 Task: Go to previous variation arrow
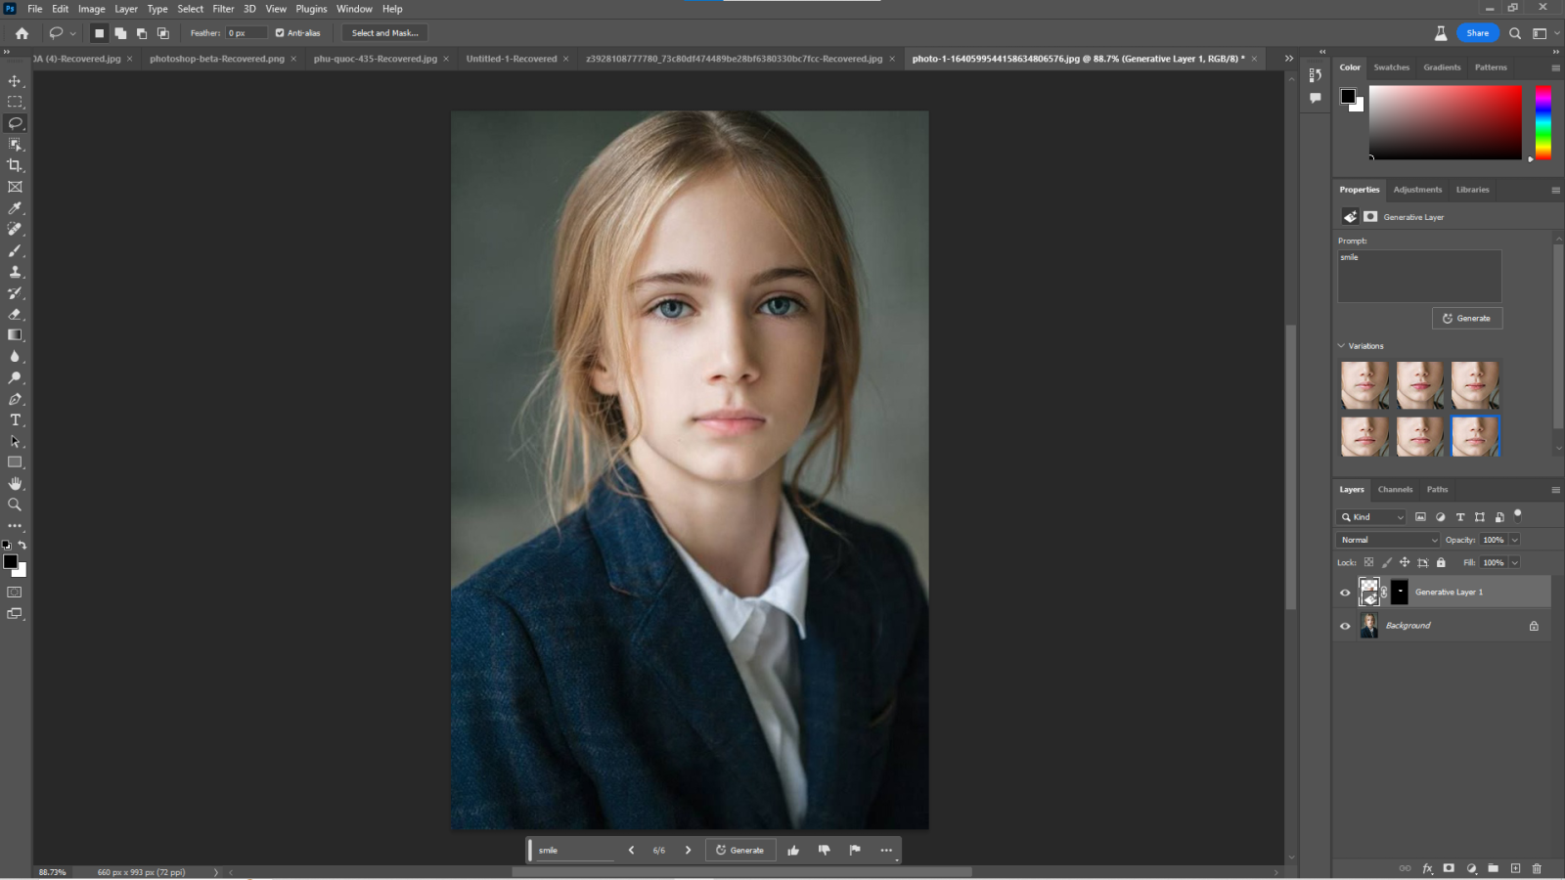pos(631,850)
